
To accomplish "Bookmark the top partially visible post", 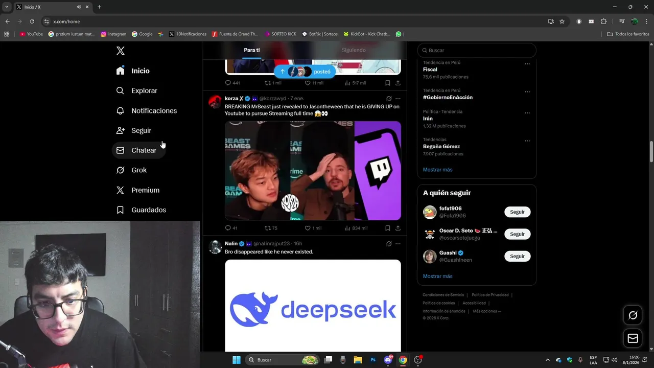I will click(x=388, y=83).
